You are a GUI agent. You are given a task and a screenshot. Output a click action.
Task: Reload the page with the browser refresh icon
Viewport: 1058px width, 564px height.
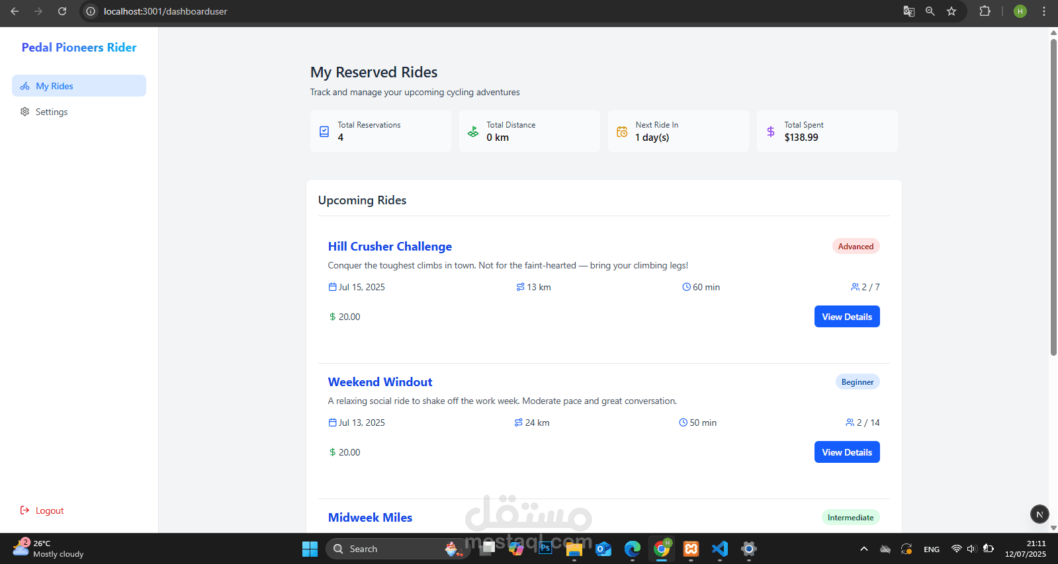(62, 11)
